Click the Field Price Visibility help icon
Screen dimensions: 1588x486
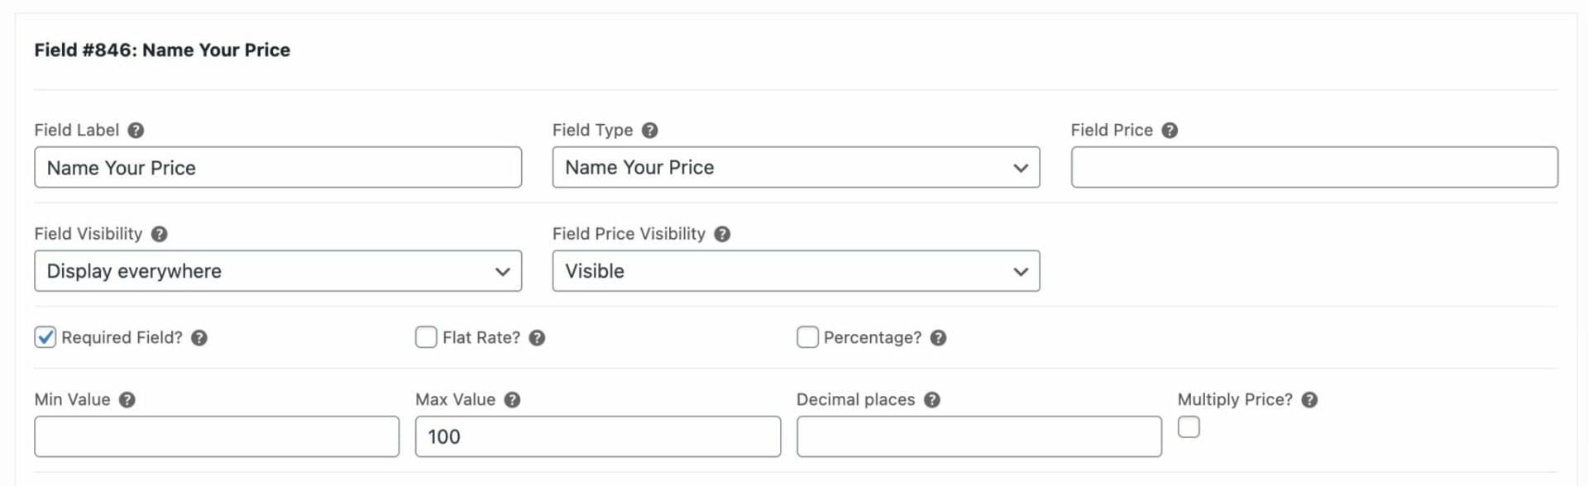722,234
